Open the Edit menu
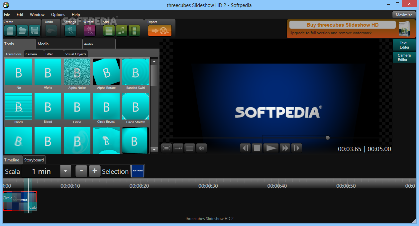The width and height of the screenshot is (419, 226). pyautogui.click(x=20, y=15)
